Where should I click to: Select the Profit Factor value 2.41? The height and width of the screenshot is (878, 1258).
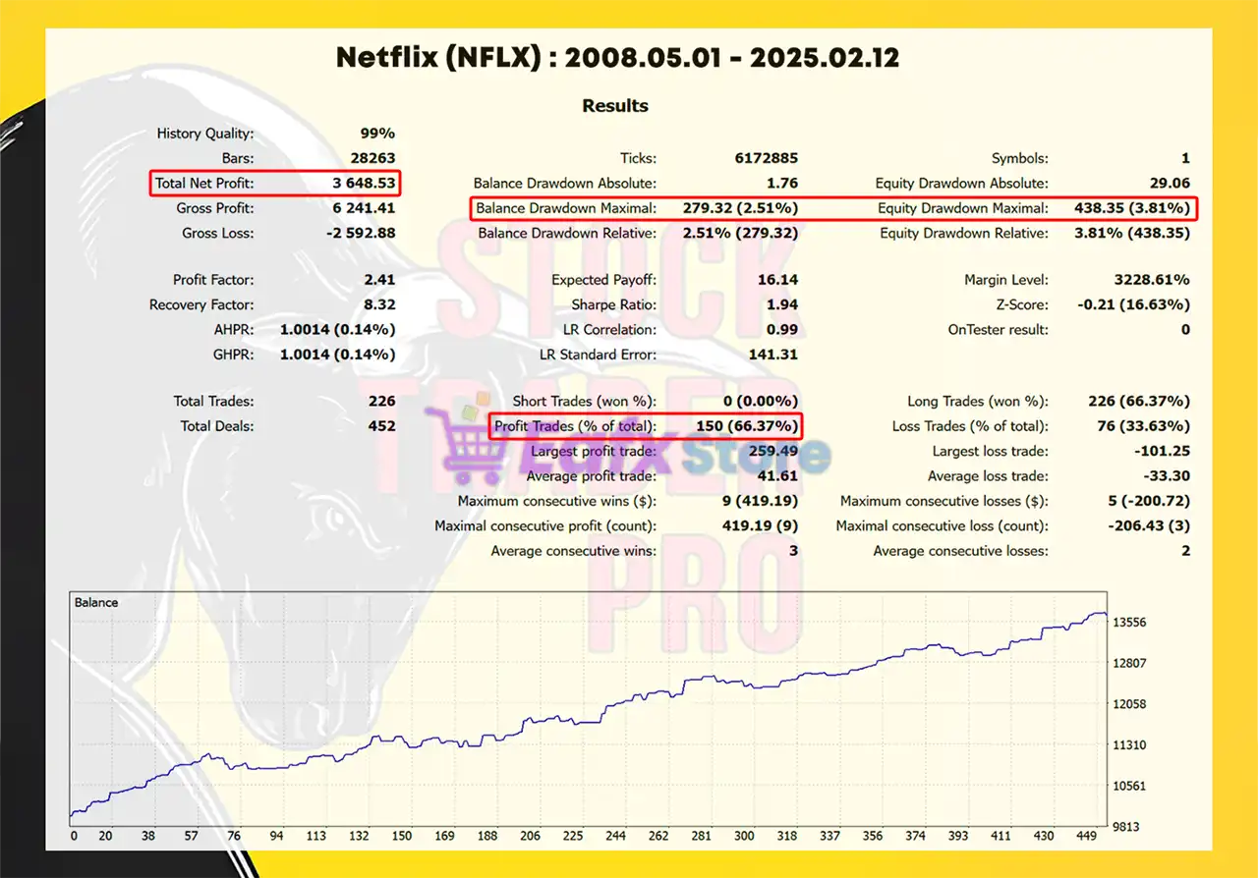(379, 280)
